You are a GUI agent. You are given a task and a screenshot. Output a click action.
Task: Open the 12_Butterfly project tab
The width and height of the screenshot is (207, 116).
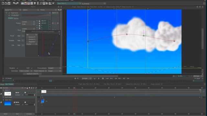tap(93, 4)
